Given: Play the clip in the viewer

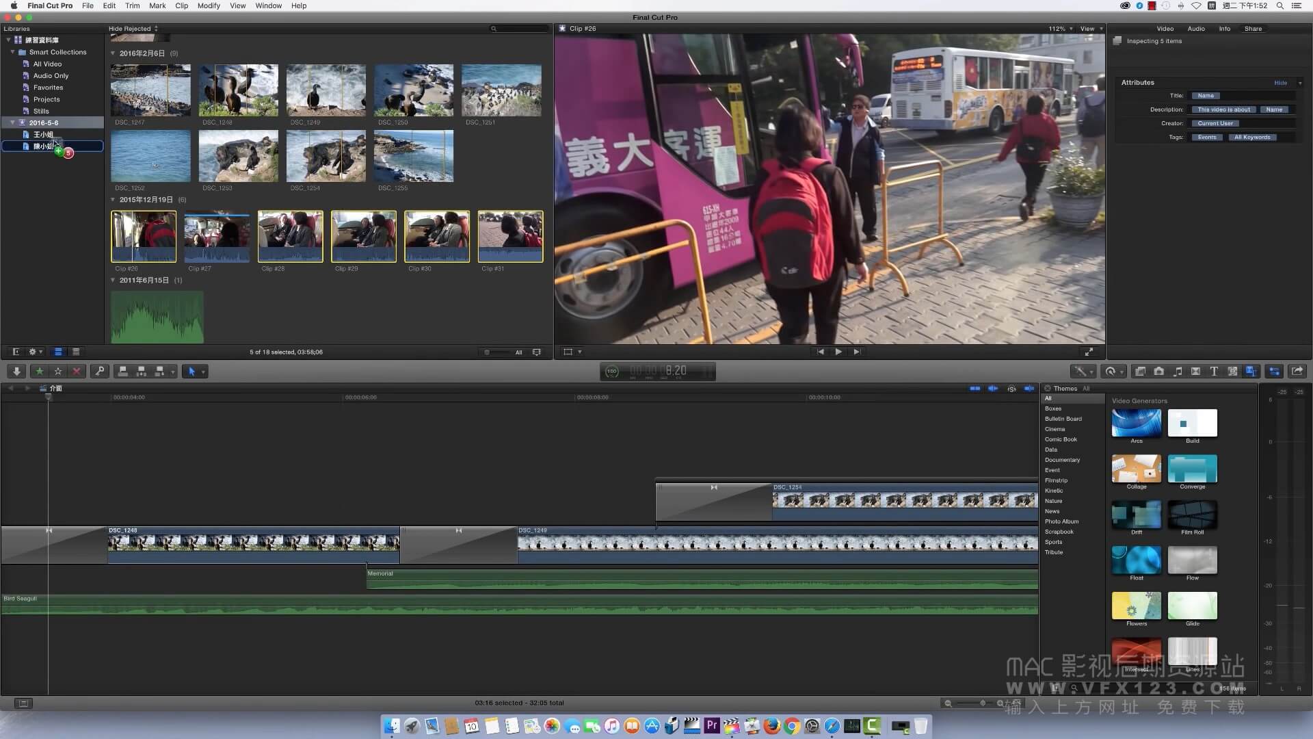Looking at the screenshot, I should 838,352.
